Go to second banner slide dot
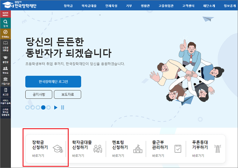Screen dimensions: 238x168 point(33,107)
